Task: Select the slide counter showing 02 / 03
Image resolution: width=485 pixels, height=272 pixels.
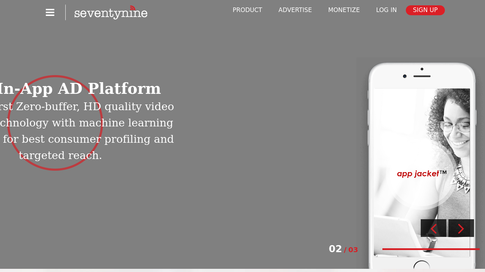Action: 343,249
